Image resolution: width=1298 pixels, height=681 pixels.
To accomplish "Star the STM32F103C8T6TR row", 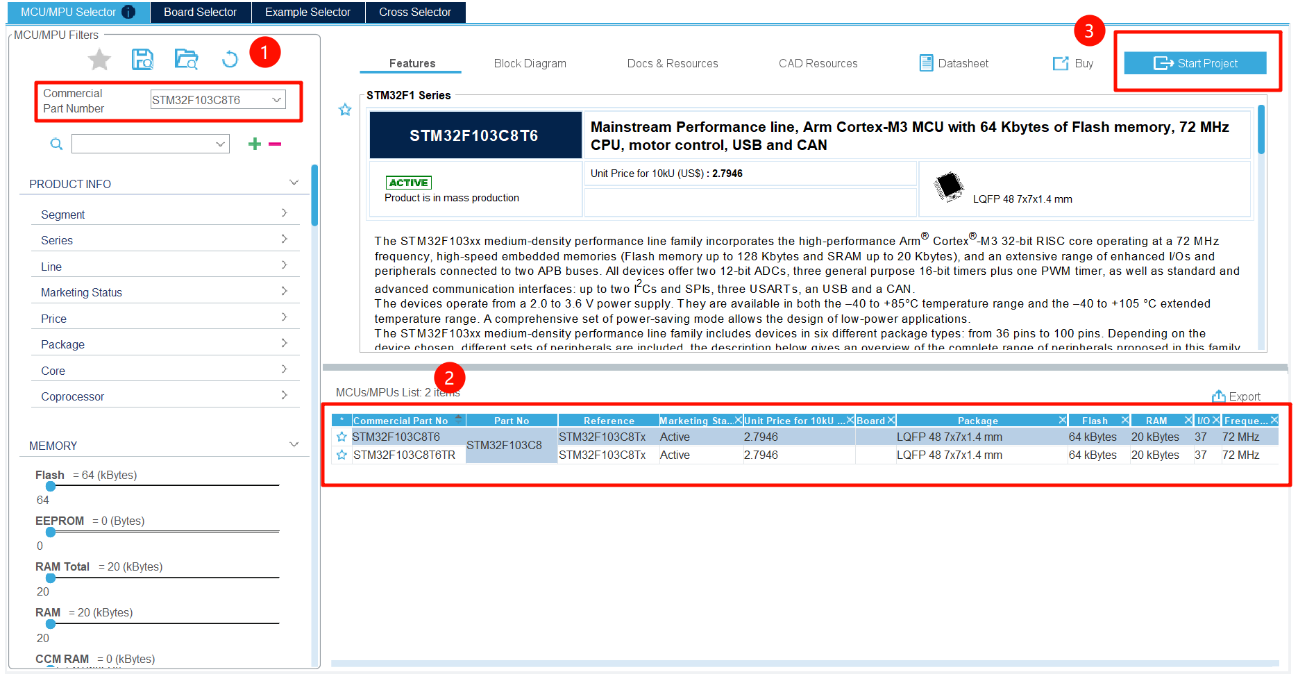I will tap(342, 455).
